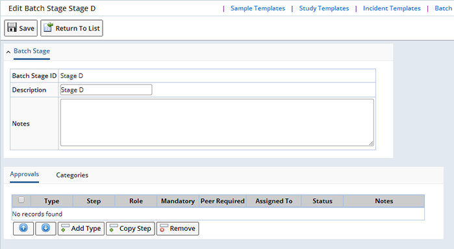Click the Save button
The height and width of the screenshot is (249, 454).
(21, 28)
